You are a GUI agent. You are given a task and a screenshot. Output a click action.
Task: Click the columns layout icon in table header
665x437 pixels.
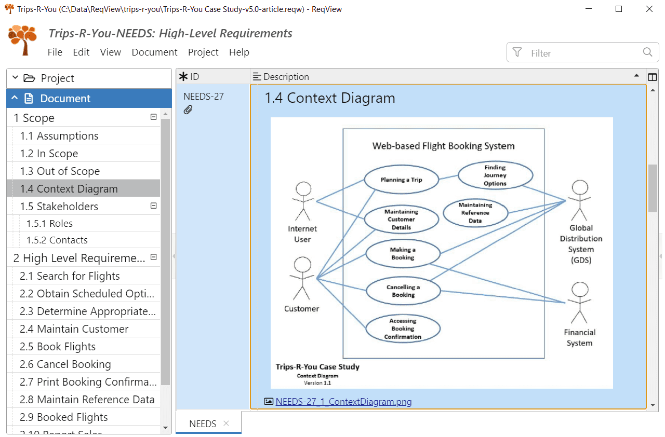pyautogui.click(x=653, y=77)
